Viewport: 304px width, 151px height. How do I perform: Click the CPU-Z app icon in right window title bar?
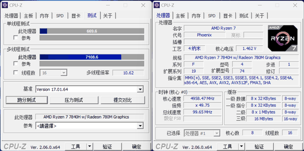(157, 5)
